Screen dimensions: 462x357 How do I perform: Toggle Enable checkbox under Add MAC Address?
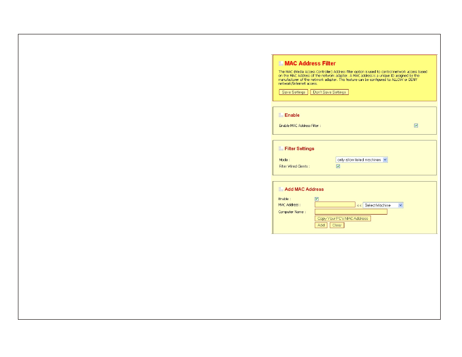coord(316,199)
